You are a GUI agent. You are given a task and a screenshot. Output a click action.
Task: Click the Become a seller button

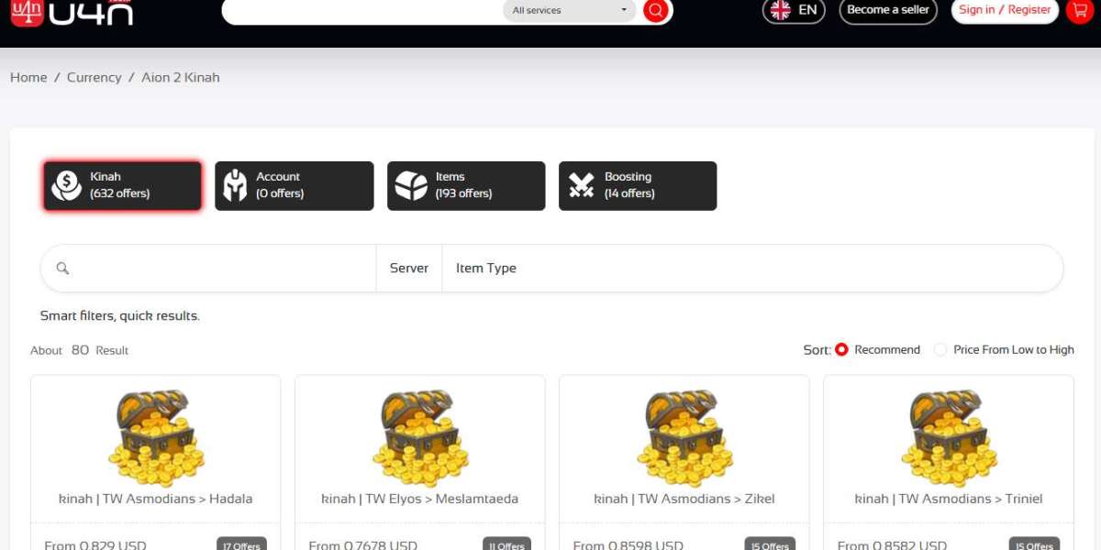(x=887, y=10)
